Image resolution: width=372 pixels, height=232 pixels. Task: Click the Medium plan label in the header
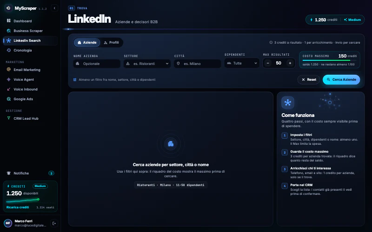coord(352,19)
